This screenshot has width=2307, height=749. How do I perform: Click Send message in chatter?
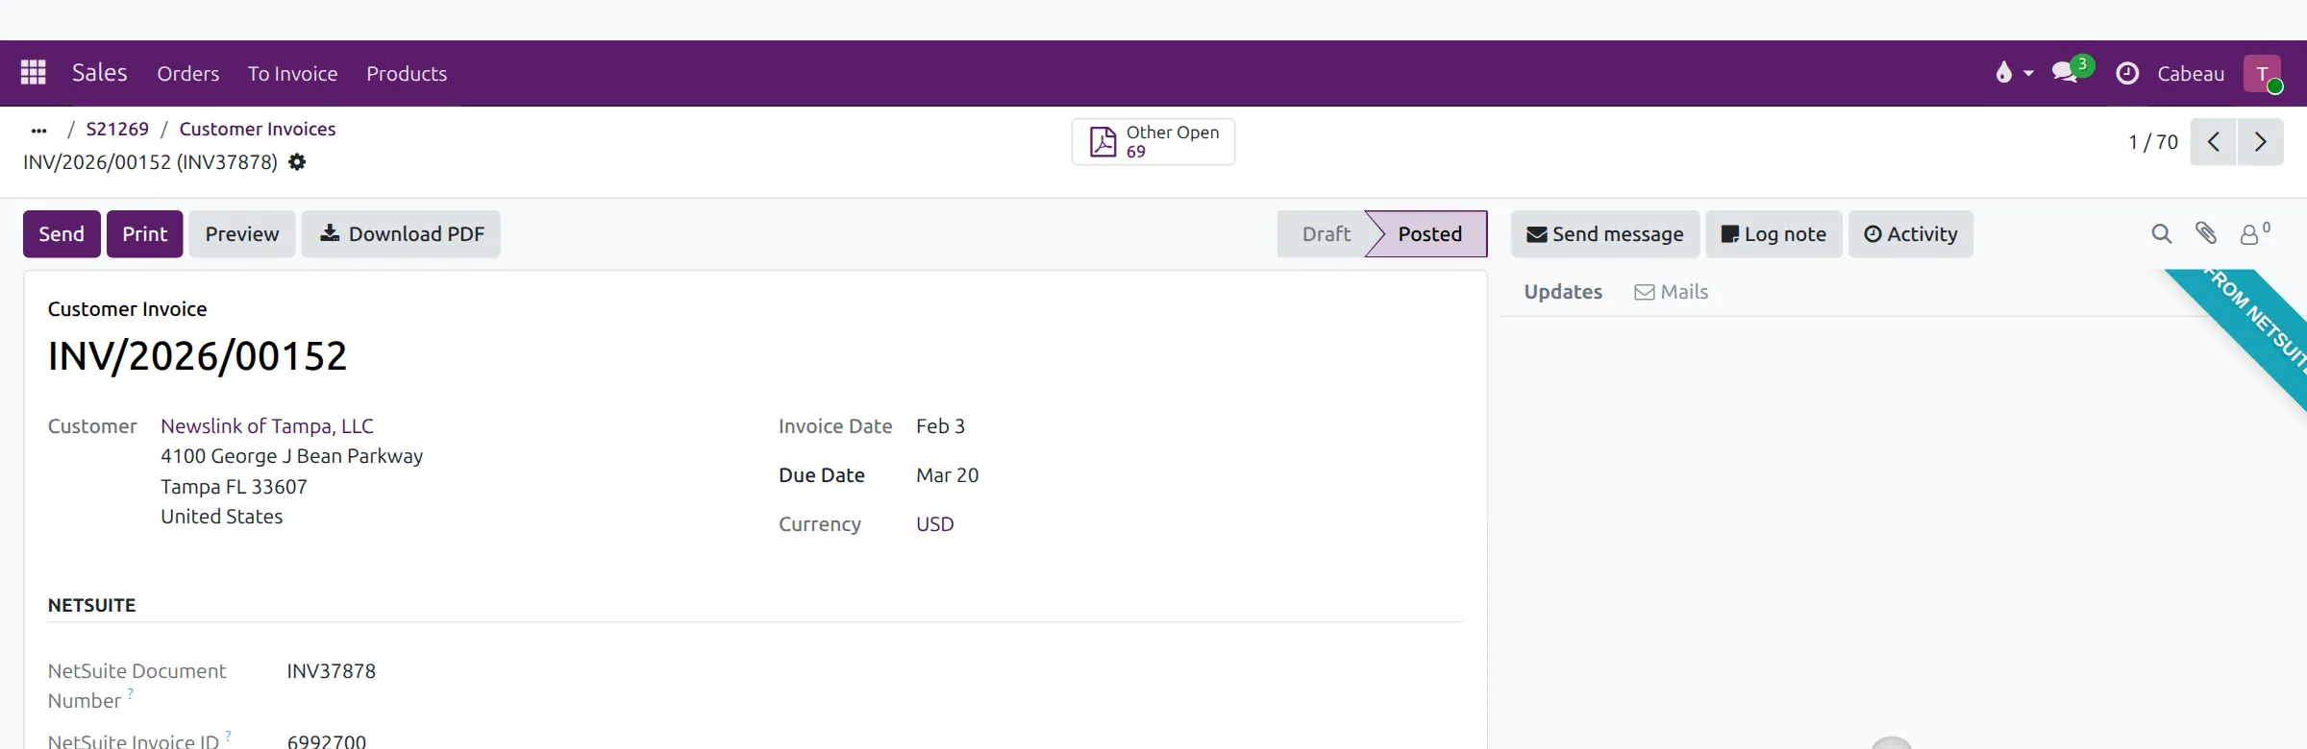click(x=1605, y=234)
